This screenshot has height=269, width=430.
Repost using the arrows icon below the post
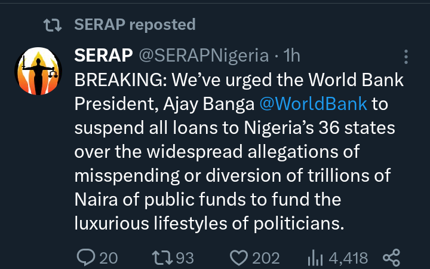(x=162, y=258)
